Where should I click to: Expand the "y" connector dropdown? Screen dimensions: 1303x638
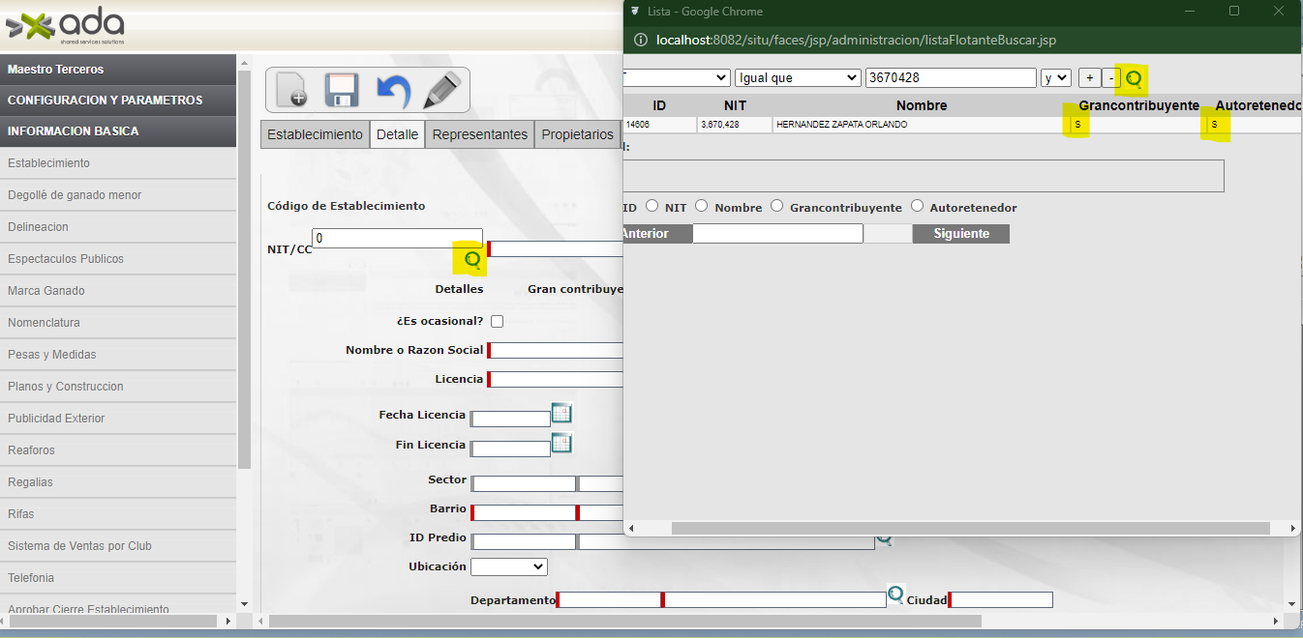(x=1055, y=77)
